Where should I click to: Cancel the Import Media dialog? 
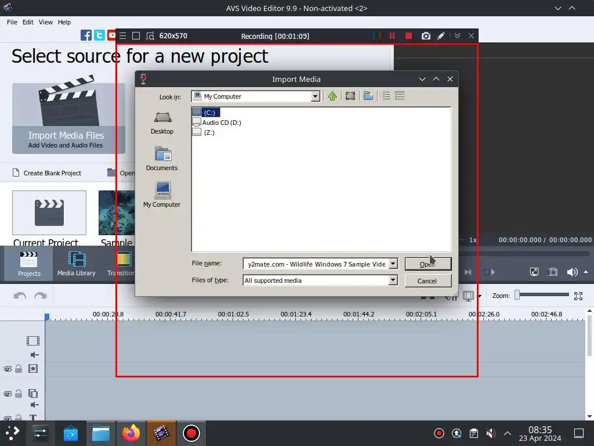[x=428, y=281]
